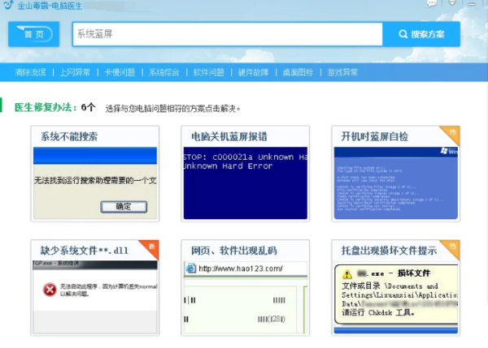Click the 新 badge on 缺少系统文件 card
Screen dimensions: 488x348
(151, 246)
